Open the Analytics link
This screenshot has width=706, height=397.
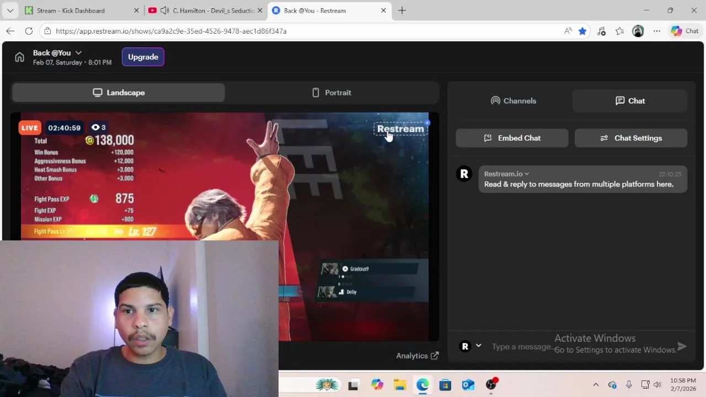(x=417, y=356)
